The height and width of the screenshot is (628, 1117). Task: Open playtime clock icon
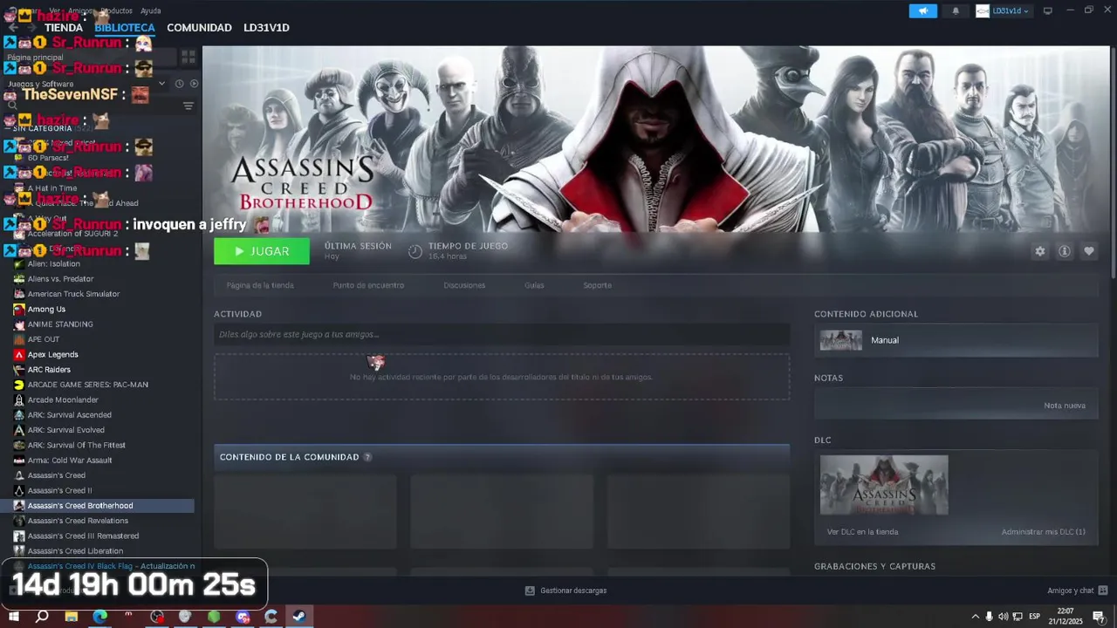[415, 251]
